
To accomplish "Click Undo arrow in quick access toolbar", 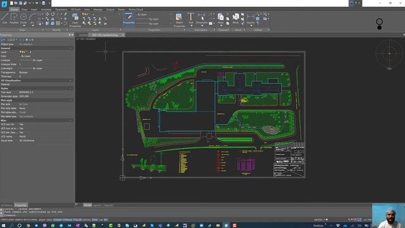I will point(30,3).
